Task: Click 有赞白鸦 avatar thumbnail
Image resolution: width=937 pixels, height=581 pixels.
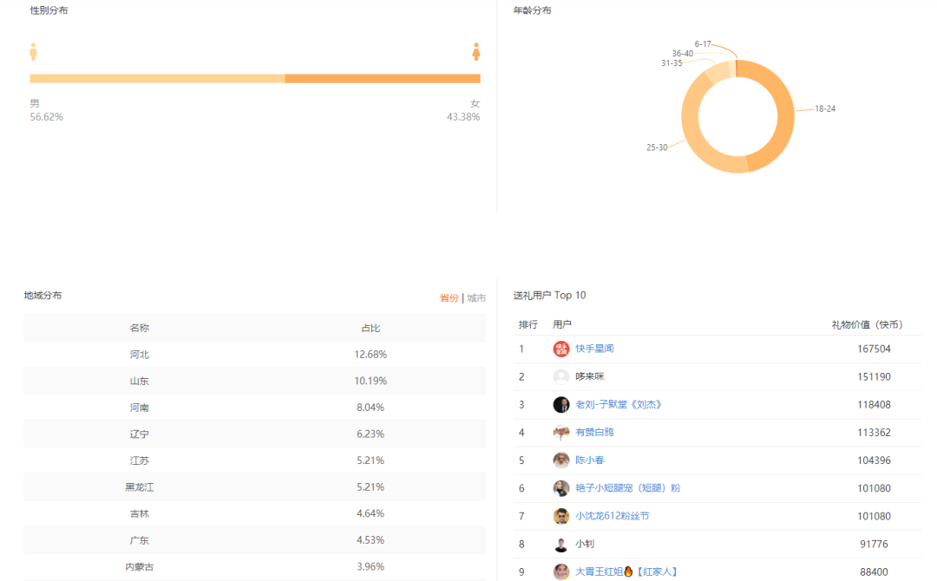Action: pyautogui.click(x=561, y=433)
